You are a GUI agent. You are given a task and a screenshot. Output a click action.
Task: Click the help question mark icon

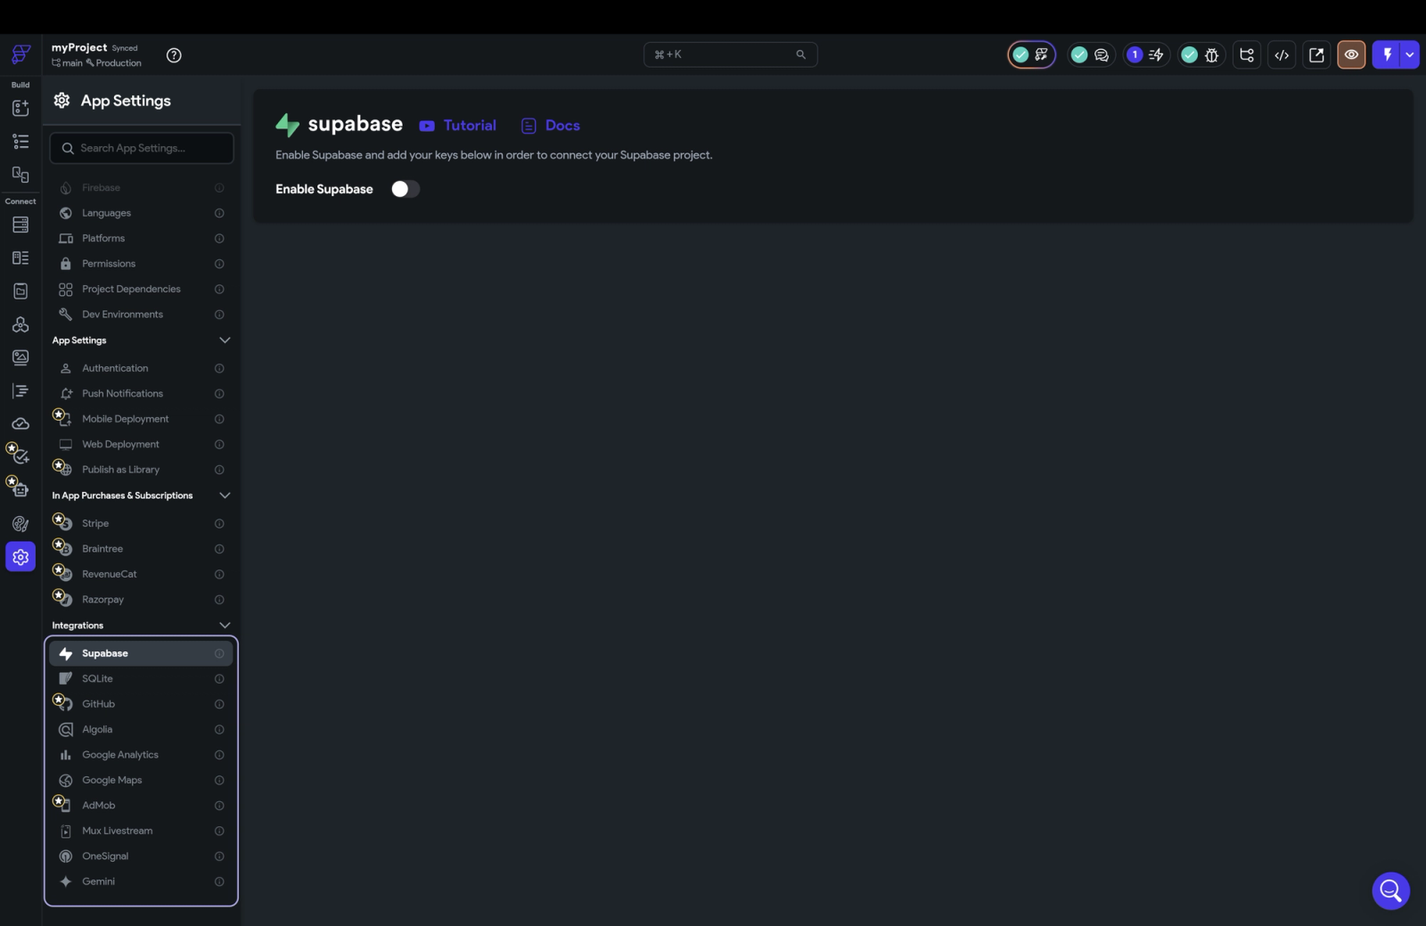174,55
